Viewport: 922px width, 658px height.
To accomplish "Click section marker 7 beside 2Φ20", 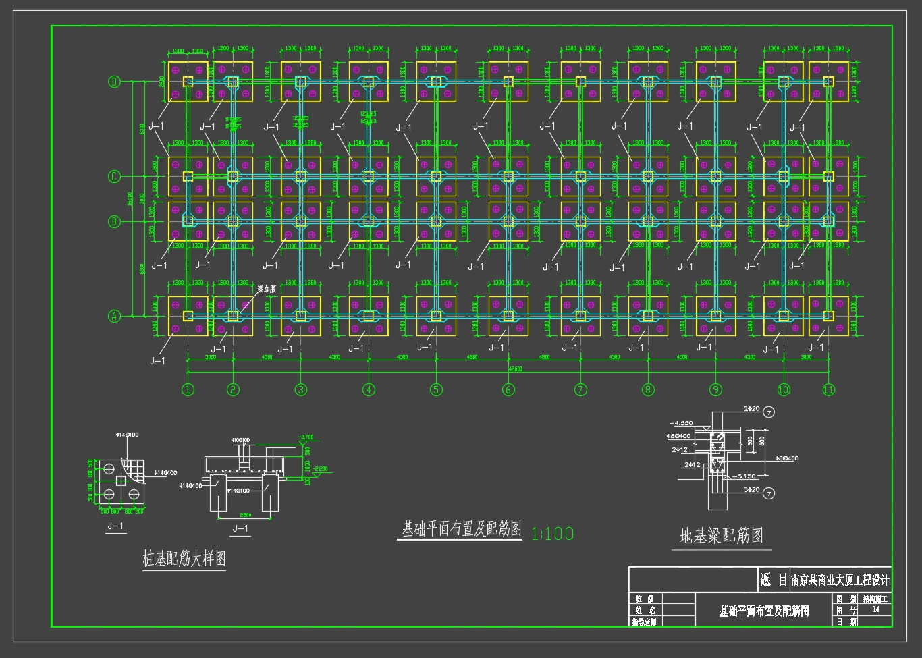I will (x=768, y=412).
